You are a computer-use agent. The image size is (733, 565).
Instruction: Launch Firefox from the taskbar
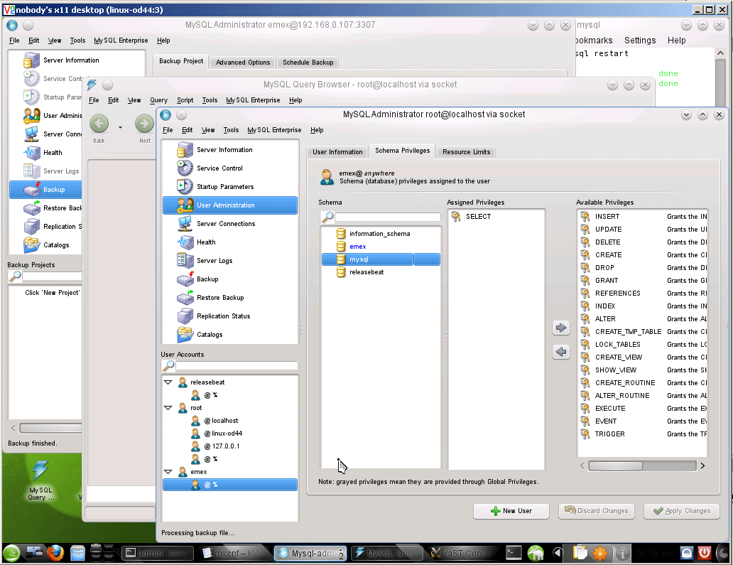55,553
